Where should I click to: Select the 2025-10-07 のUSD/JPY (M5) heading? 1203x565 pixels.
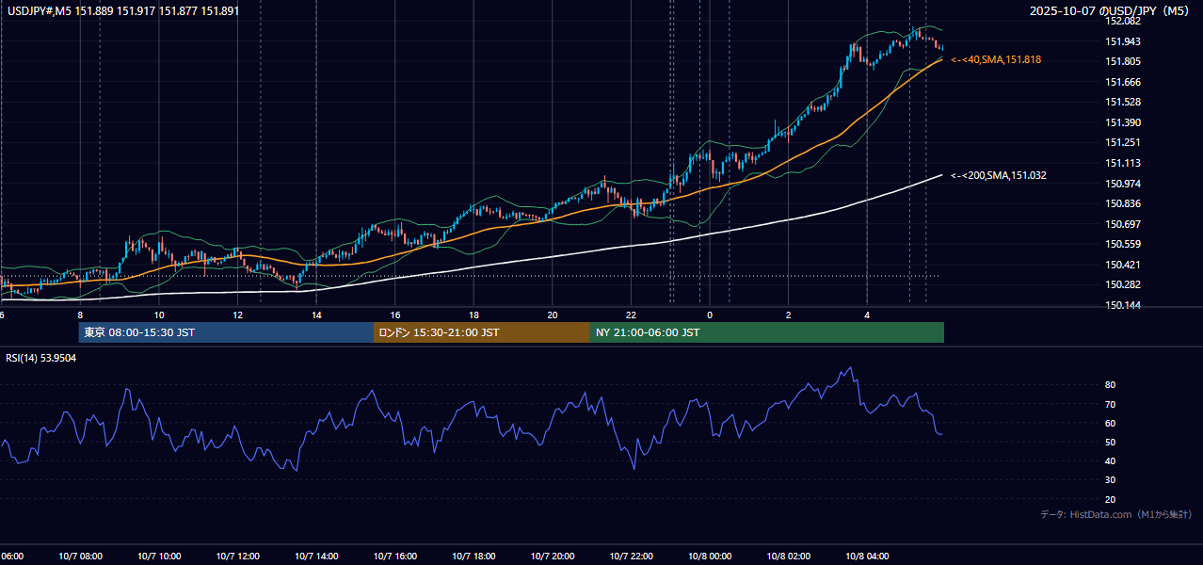coord(1111,11)
